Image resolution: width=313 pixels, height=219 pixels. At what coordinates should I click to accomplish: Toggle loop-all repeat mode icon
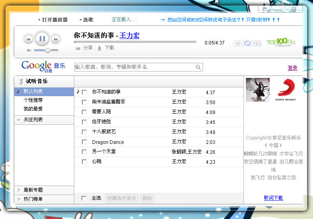(x=247, y=43)
